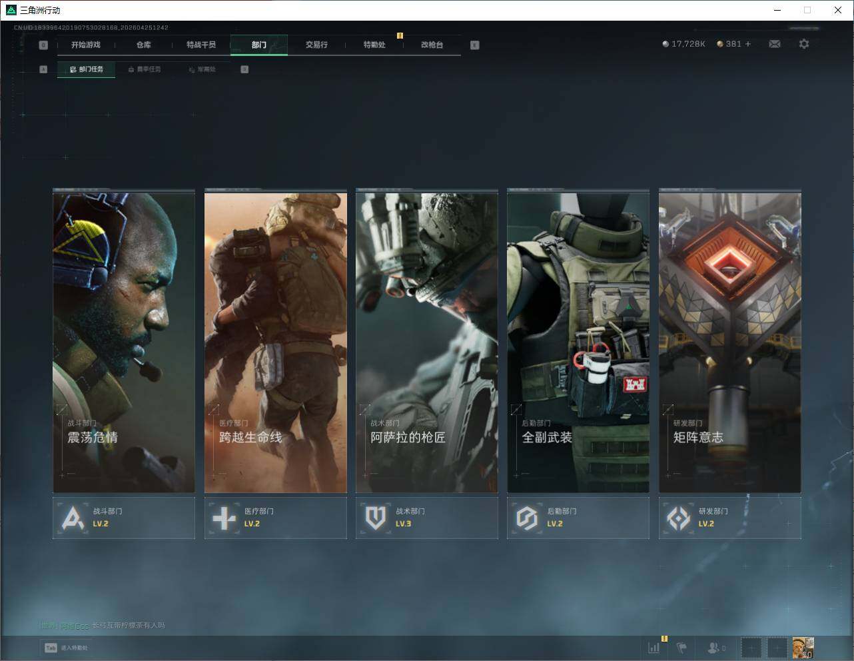Switch to the 改枪台 tab
Image resolution: width=854 pixels, height=661 pixels.
tap(432, 45)
